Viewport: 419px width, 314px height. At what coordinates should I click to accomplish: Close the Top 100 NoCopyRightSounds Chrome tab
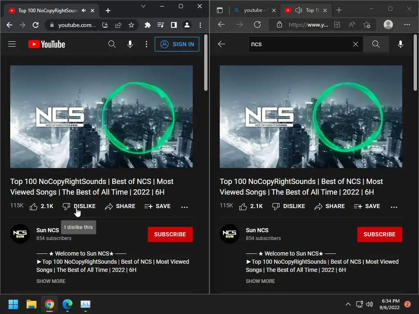point(92,11)
